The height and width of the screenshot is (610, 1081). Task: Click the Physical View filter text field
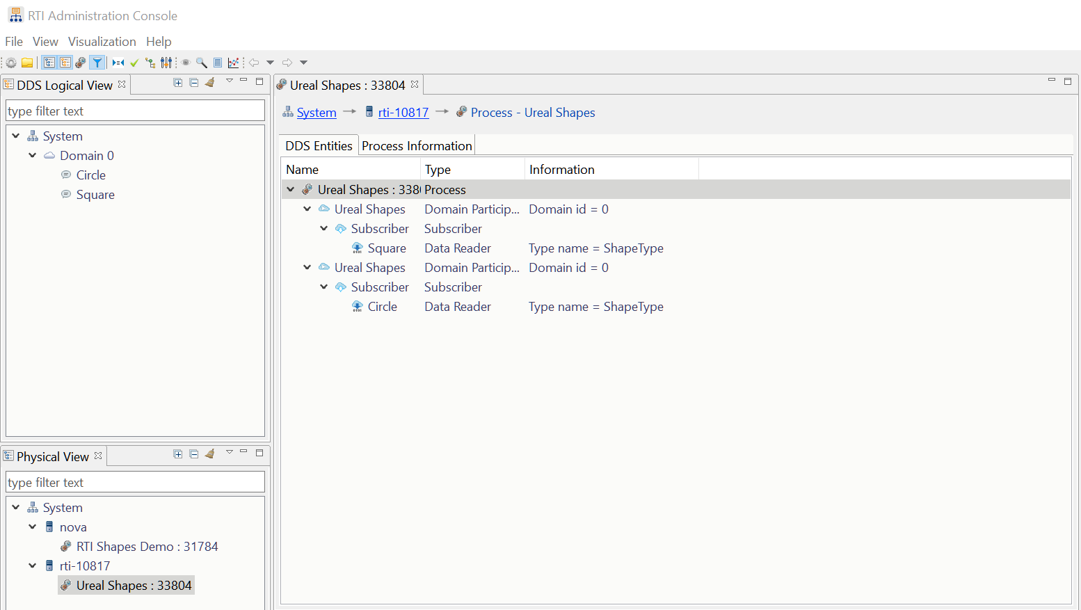135,483
